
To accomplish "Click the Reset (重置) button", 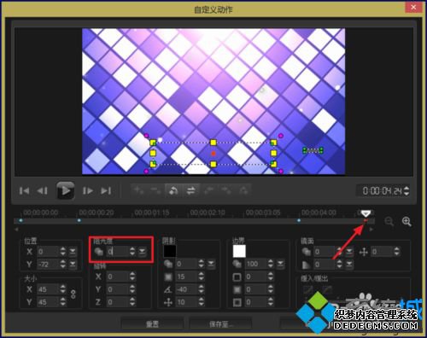I will coord(152,323).
